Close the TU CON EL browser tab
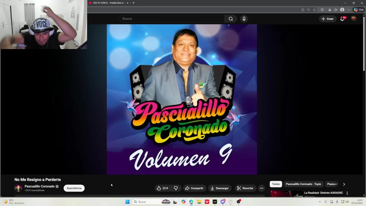The width and height of the screenshot is (366, 206). pos(128,3)
